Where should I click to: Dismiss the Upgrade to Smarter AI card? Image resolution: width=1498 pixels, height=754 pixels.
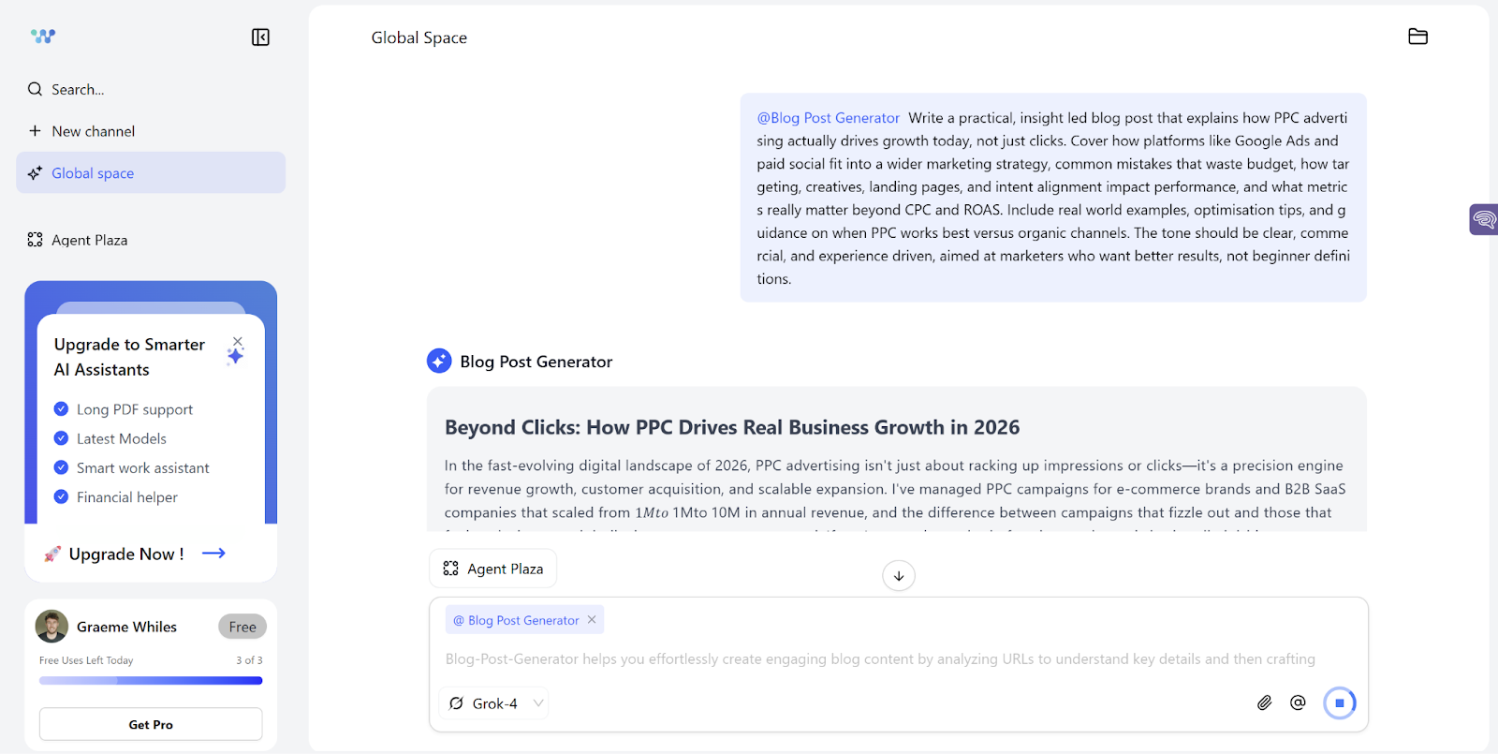point(237,343)
